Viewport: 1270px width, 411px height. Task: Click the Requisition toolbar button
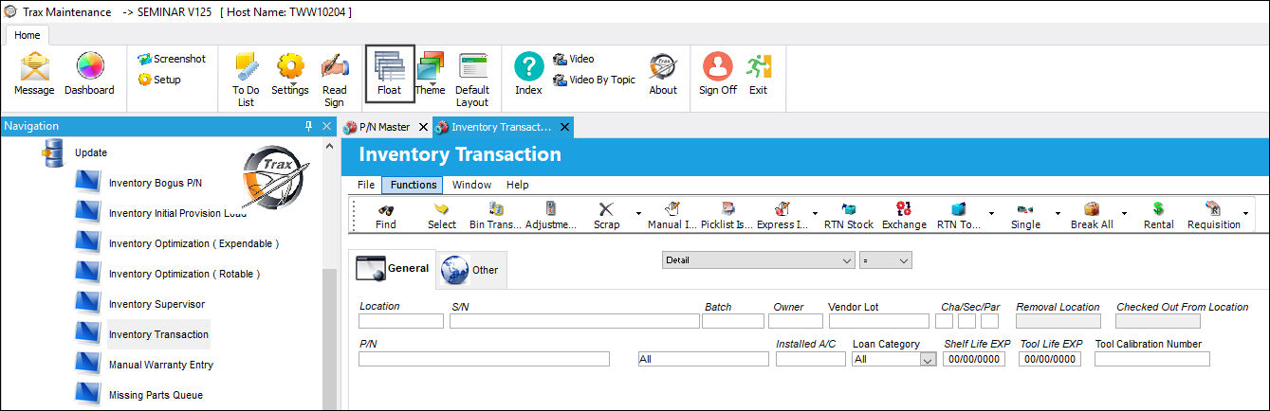click(1213, 217)
